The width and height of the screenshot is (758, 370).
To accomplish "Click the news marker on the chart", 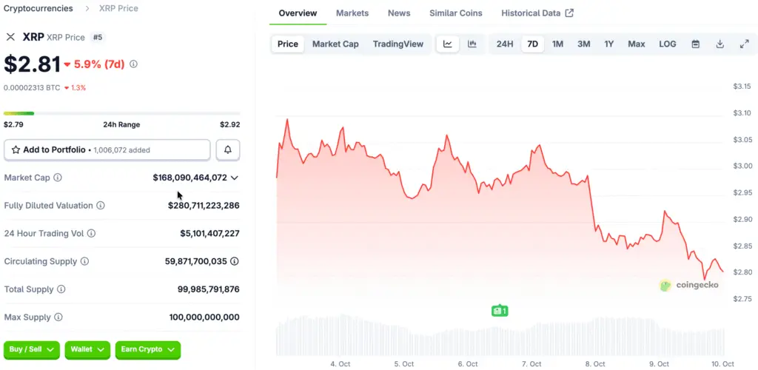I will 500,311.
